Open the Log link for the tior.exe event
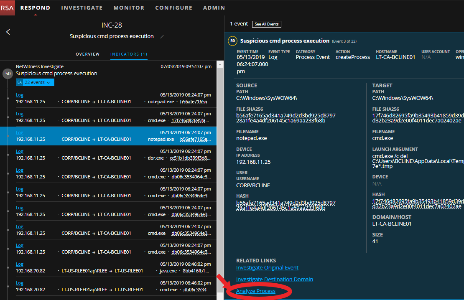Viewport: 464px width, 300px height. click(x=19, y=152)
